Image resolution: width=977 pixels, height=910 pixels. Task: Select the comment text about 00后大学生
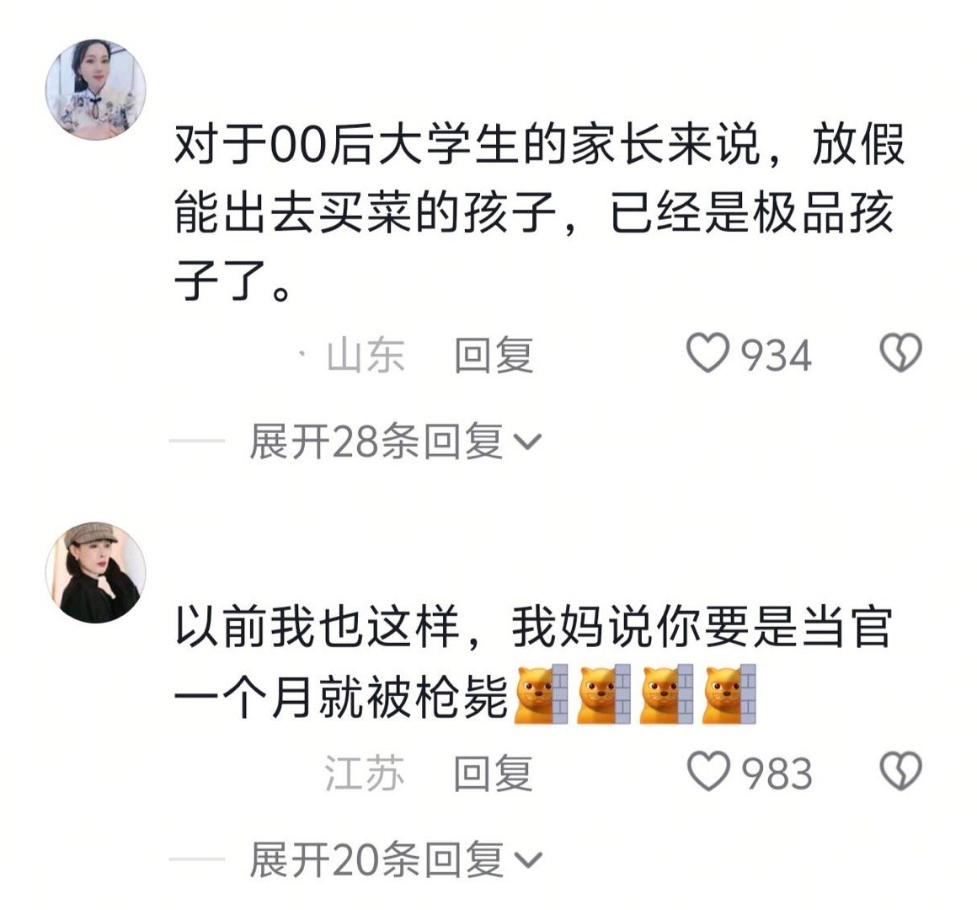tap(540, 213)
